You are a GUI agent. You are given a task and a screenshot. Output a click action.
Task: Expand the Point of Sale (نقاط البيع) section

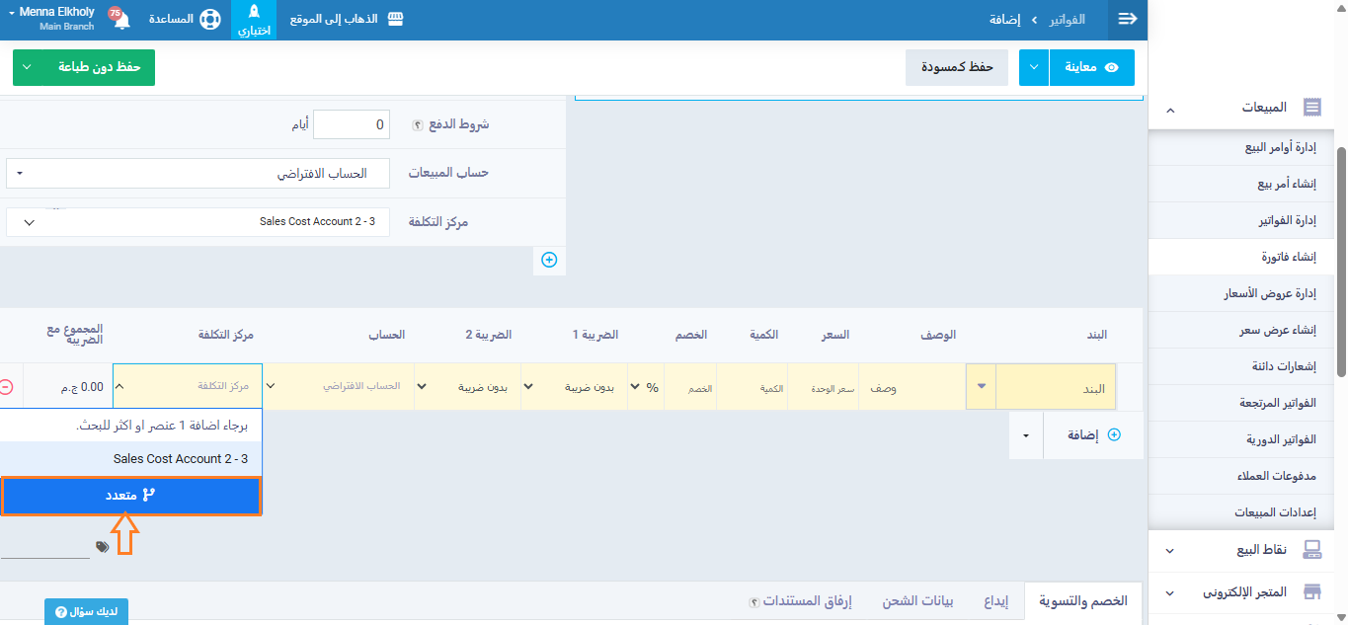click(1170, 550)
